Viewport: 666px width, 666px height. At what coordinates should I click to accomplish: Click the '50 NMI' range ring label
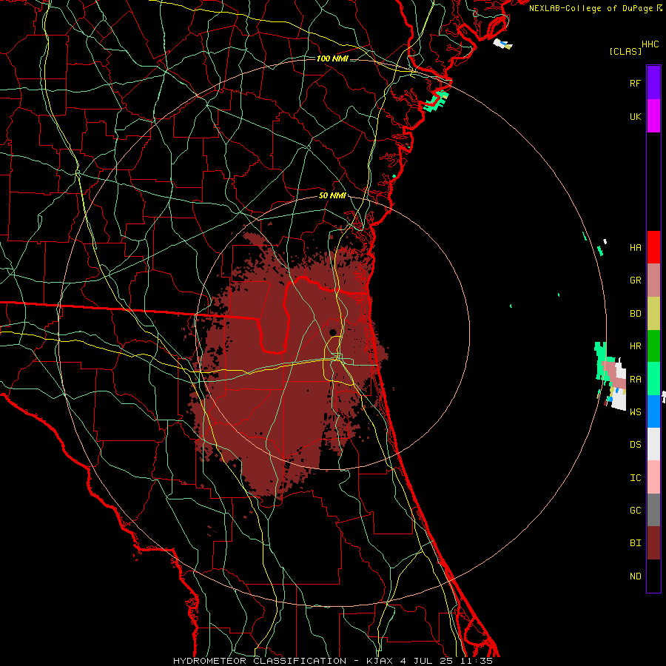tap(332, 195)
